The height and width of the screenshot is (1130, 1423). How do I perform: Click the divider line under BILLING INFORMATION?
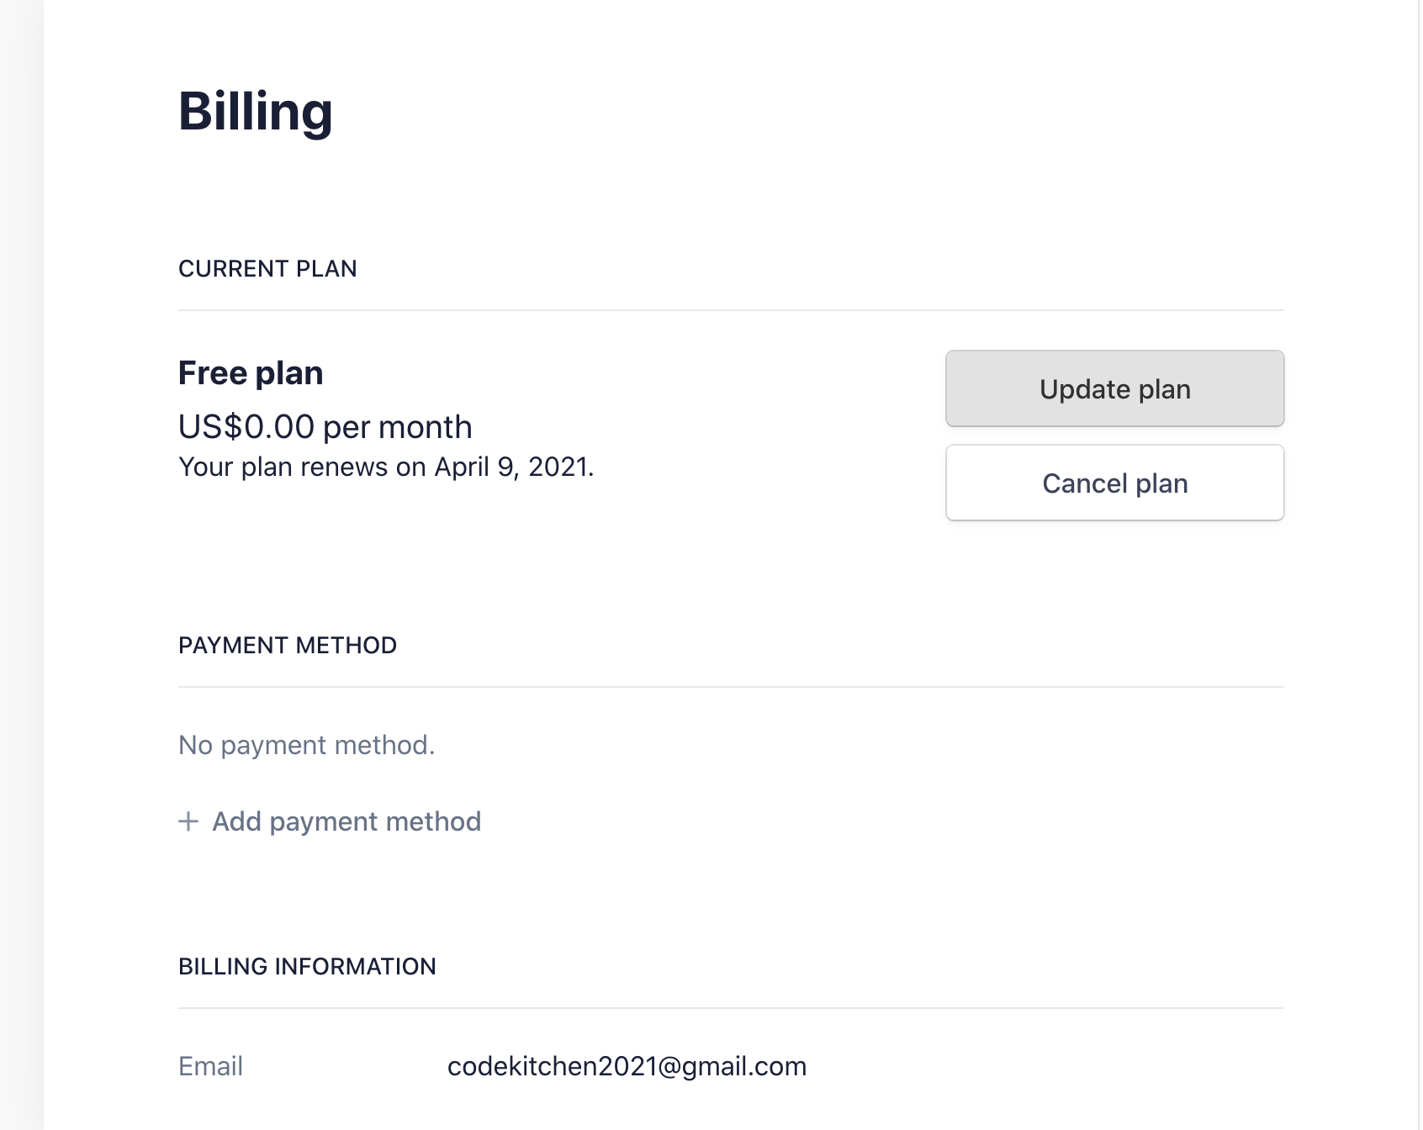(730, 1008)
